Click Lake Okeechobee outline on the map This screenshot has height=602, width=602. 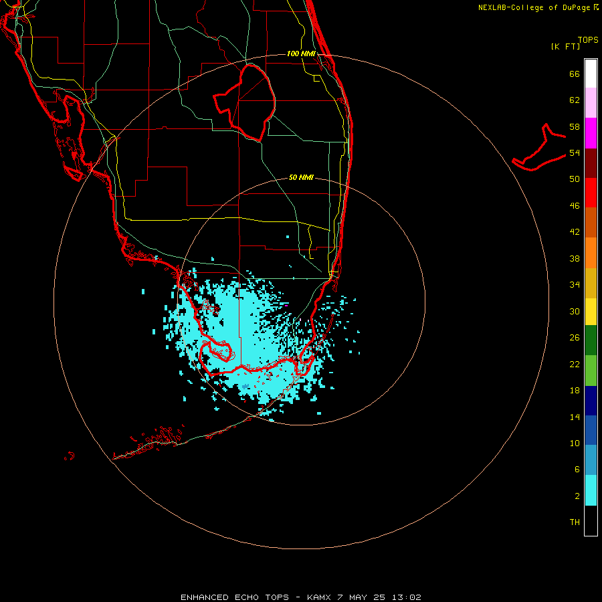(x=245, y=102)
